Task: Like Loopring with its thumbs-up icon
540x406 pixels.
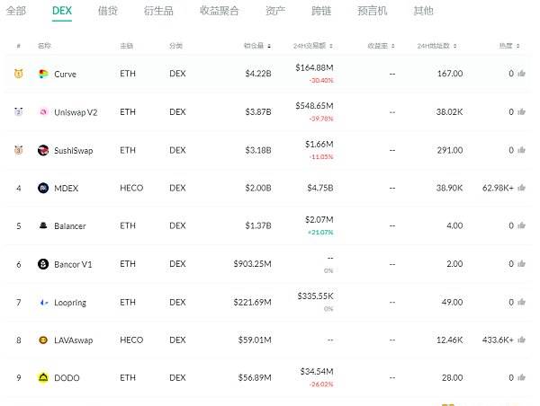Action: coord(521,302)
